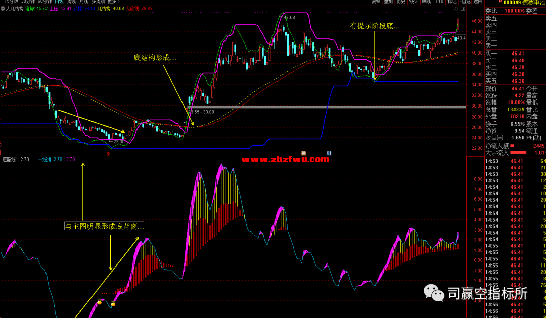546x318 pixels.
Task: Select the 周线 weekly chart tab
Action: click(x=71, y=2)
